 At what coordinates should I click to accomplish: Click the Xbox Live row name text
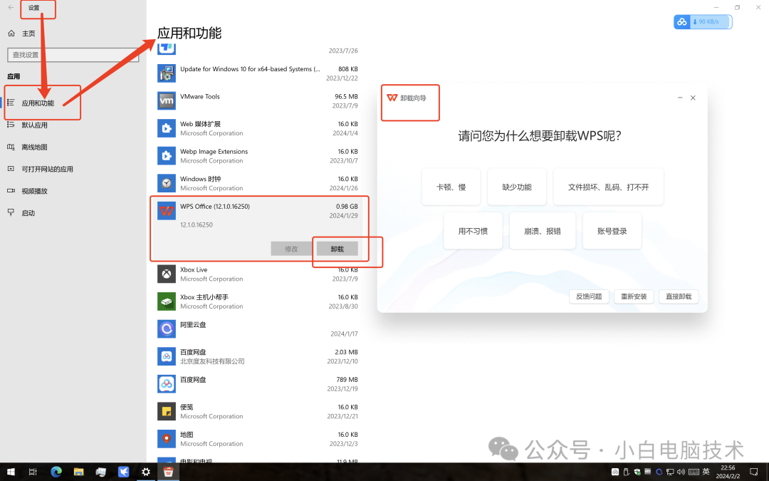tap(194, 269)
